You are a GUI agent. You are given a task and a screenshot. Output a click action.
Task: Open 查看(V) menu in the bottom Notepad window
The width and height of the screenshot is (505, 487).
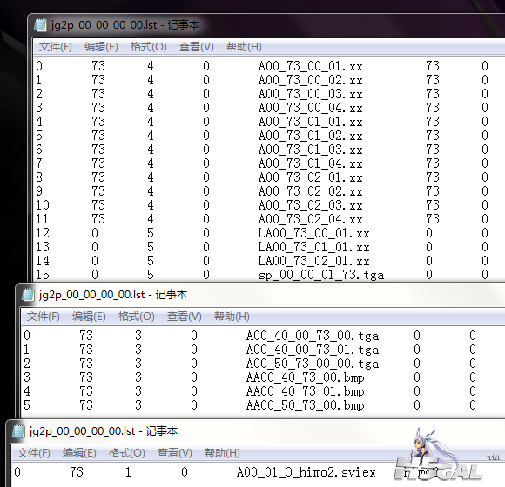tap(174, 453)
